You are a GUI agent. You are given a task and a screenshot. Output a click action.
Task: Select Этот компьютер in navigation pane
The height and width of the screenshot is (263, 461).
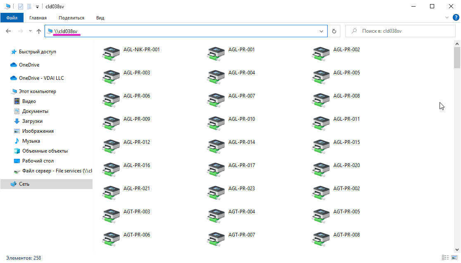37,91
